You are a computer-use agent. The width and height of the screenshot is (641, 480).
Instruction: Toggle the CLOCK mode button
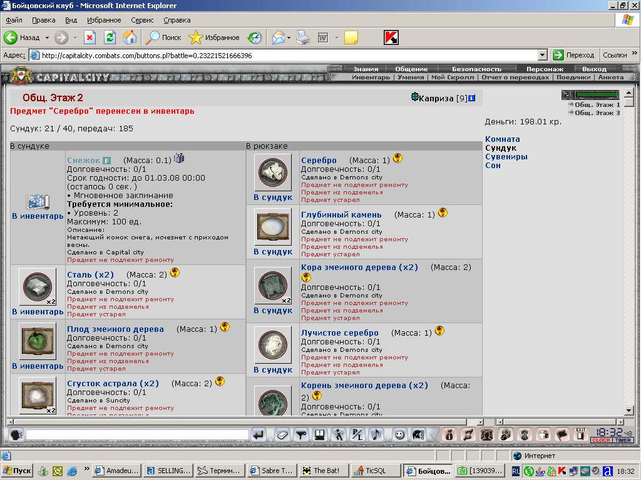coord(601,440)
